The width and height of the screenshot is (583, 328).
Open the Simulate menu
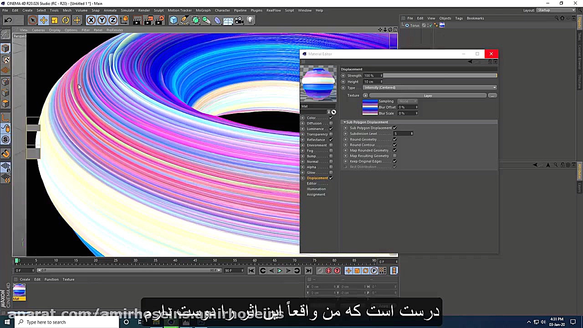point(127,10)
